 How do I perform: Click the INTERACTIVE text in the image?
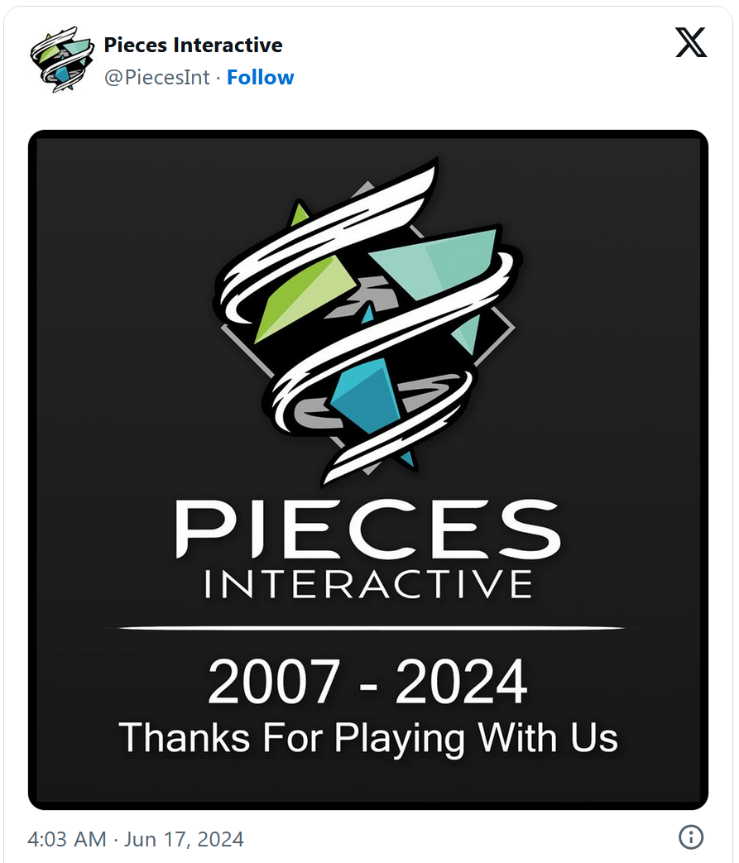(x=367, y=583)
